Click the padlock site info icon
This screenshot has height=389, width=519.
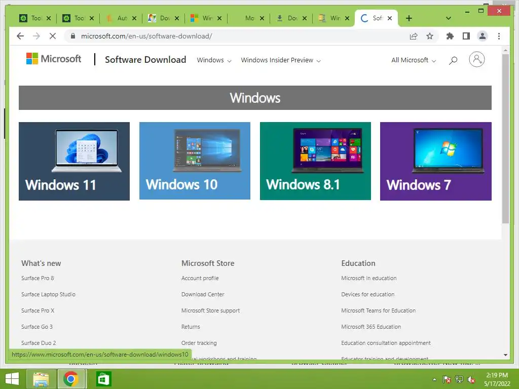click(x=73, y=36)
